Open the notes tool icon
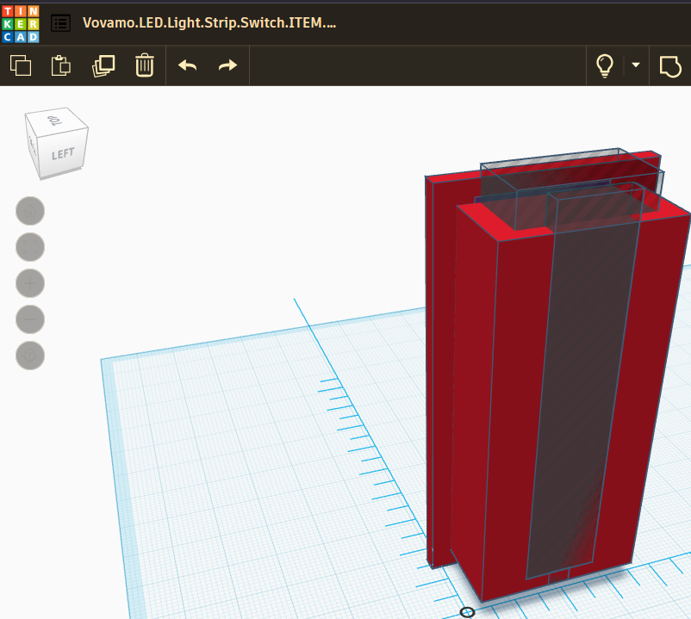The image size is (691, 619). (670, 66)
